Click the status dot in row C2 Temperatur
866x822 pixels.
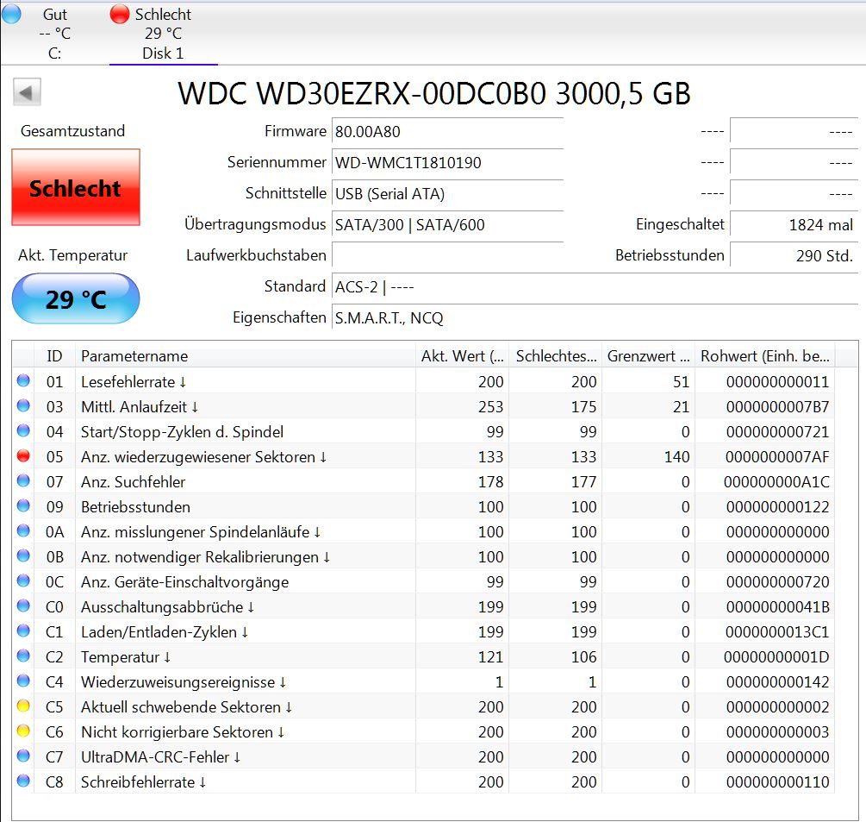[23, 656]
